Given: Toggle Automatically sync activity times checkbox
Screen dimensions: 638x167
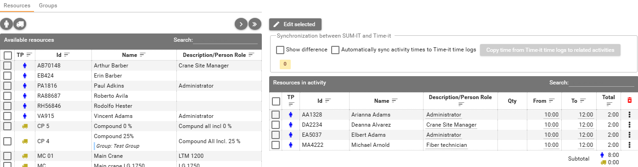Looking at the screenshot, I should coord(335,50).
